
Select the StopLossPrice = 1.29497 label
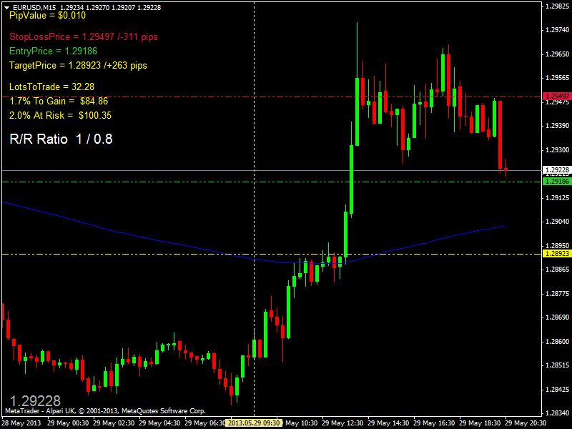point(84,37)
